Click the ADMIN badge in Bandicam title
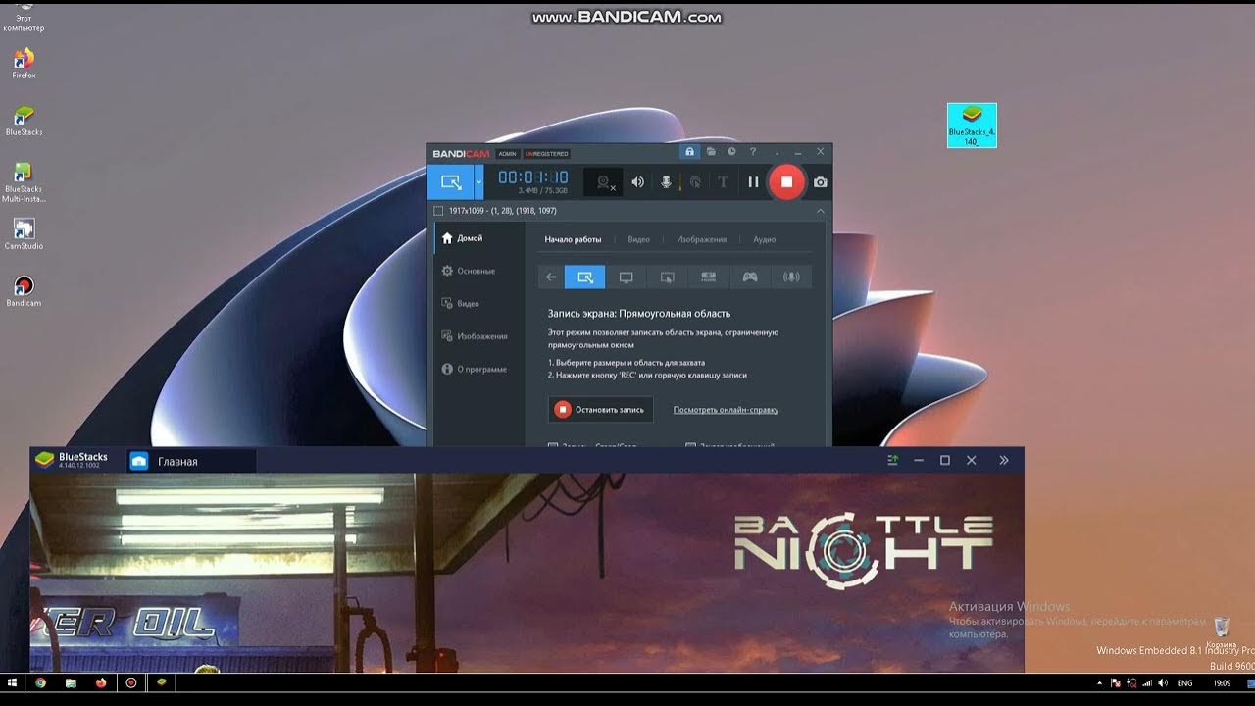Viewport: 1255px width, 706px height. tap(507, 154)
